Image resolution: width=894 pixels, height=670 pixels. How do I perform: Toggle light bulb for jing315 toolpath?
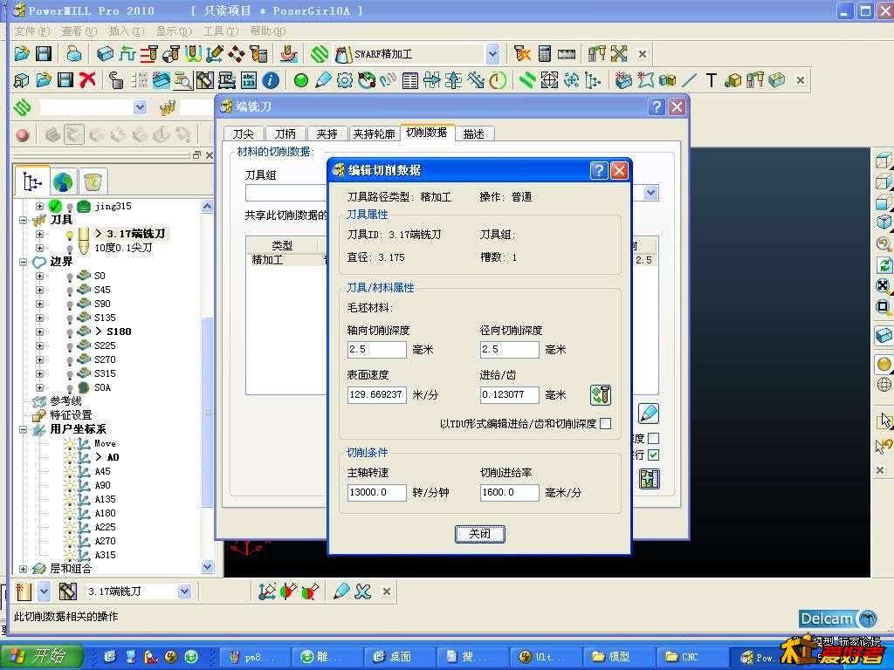click(70, 207)
